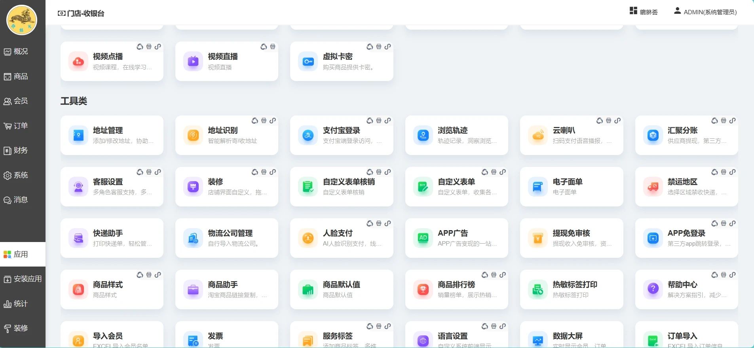Viewport: 754px width, 348px height.
Task: Open the 商品样式 bag app icon
Action: click(x=78, y=289)
